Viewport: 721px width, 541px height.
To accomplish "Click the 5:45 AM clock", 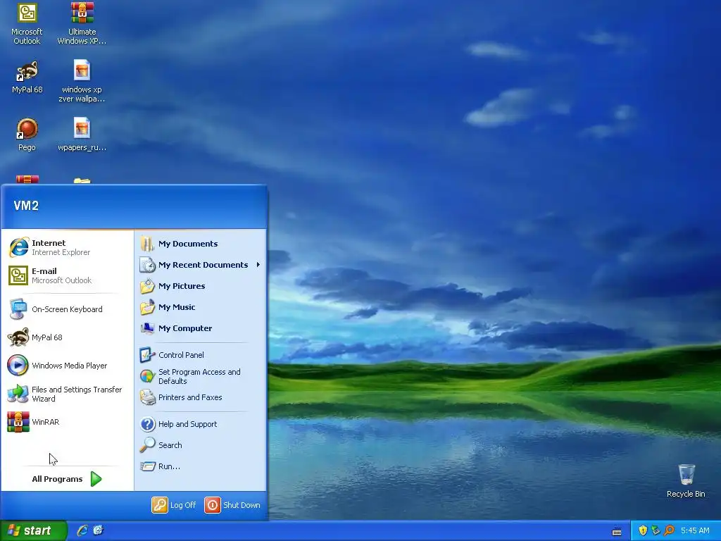I will 695,530.
